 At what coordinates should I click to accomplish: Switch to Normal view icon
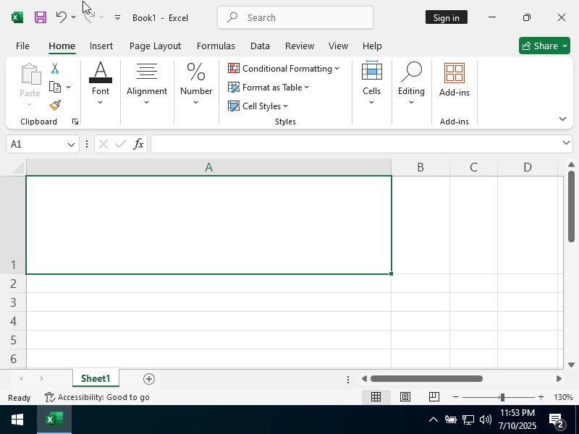point(376,396)
